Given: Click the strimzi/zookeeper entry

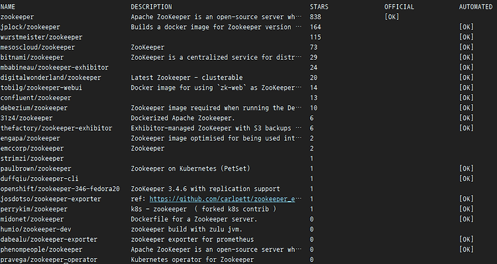Looking at the screenshot, I should tap(32, 159).
